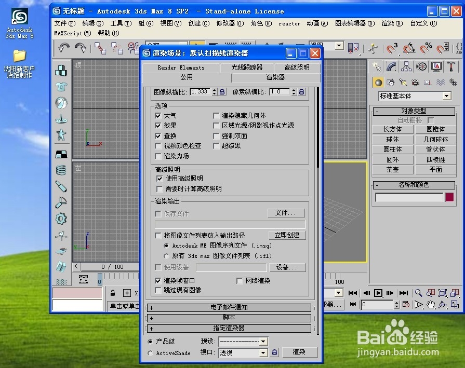The width and height of the screenshot is (465, 368).
Task: Click the Redo arrow in main toolbar
Action: pyautogui.click(x=80, y=47)
